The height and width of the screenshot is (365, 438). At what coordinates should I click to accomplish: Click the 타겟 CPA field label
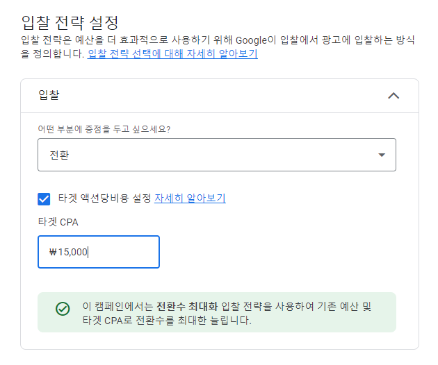click(x=58, y=222)
